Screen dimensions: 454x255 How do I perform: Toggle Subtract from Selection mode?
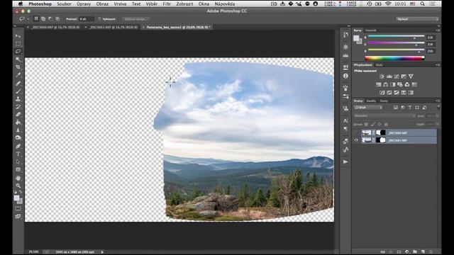click(50, 19)
